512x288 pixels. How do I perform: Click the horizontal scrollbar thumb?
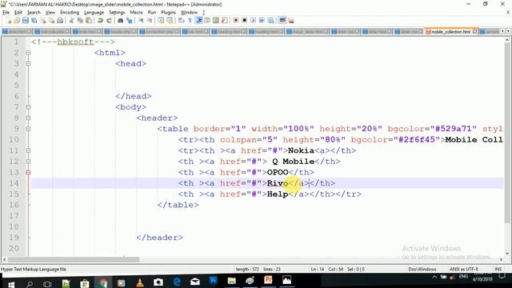[74, 259]
